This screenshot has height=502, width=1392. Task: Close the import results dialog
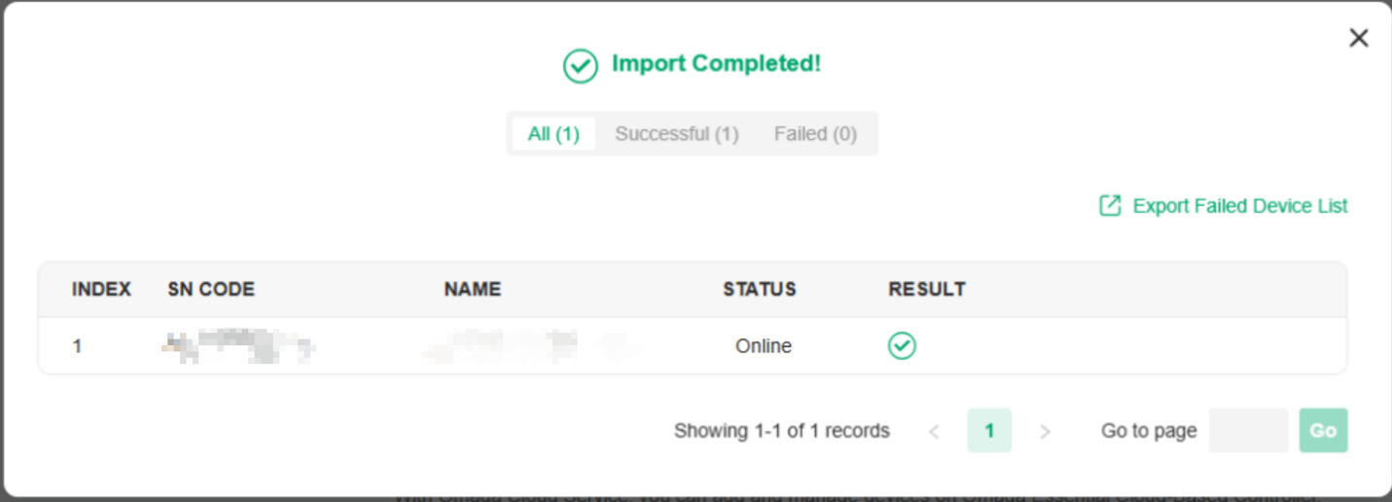(x=1358, y=38)
